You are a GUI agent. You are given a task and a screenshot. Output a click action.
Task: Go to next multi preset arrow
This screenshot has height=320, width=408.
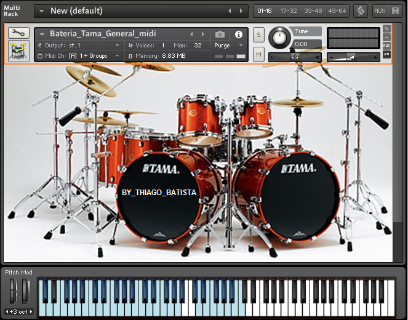pyautogui.click(x=241, y=11)
